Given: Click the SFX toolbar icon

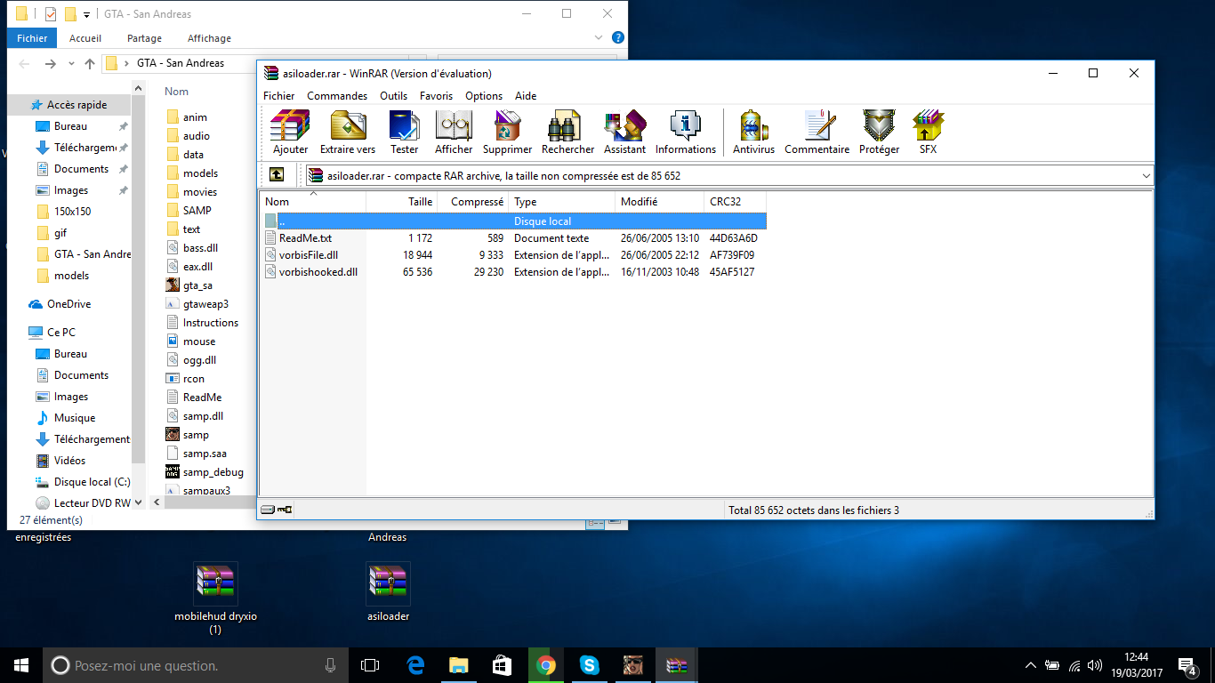Looking at the screenshot, I should [x=928, y=133].
